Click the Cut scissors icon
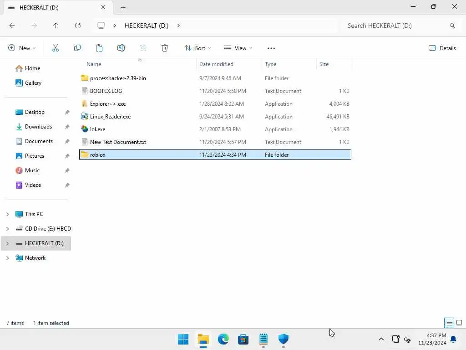The image size is (466, 350). [55, 48]
